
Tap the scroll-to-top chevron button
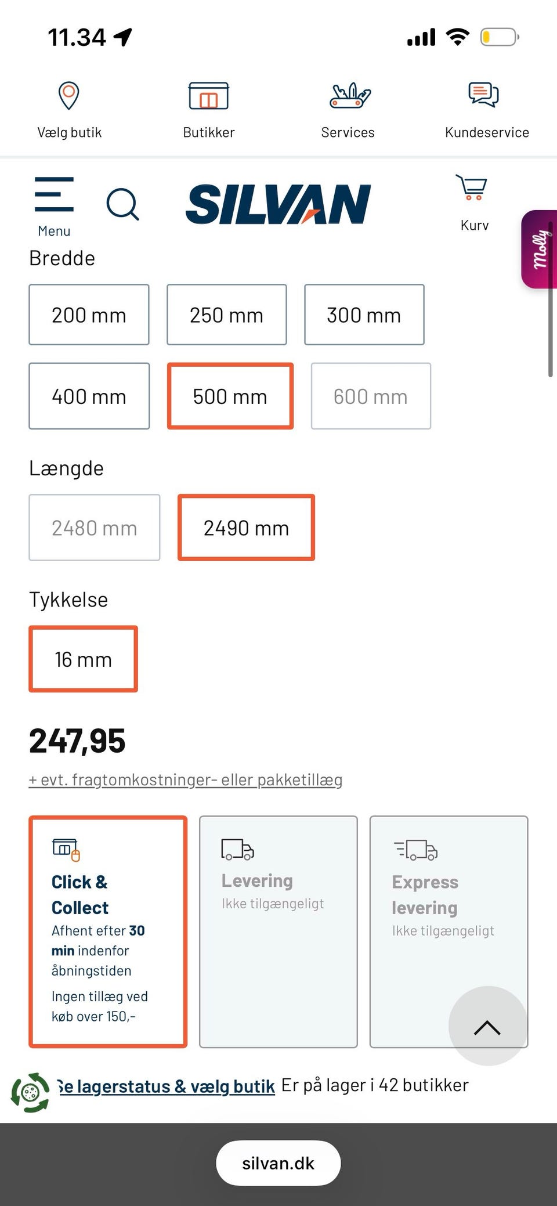tap(487, 1027)
